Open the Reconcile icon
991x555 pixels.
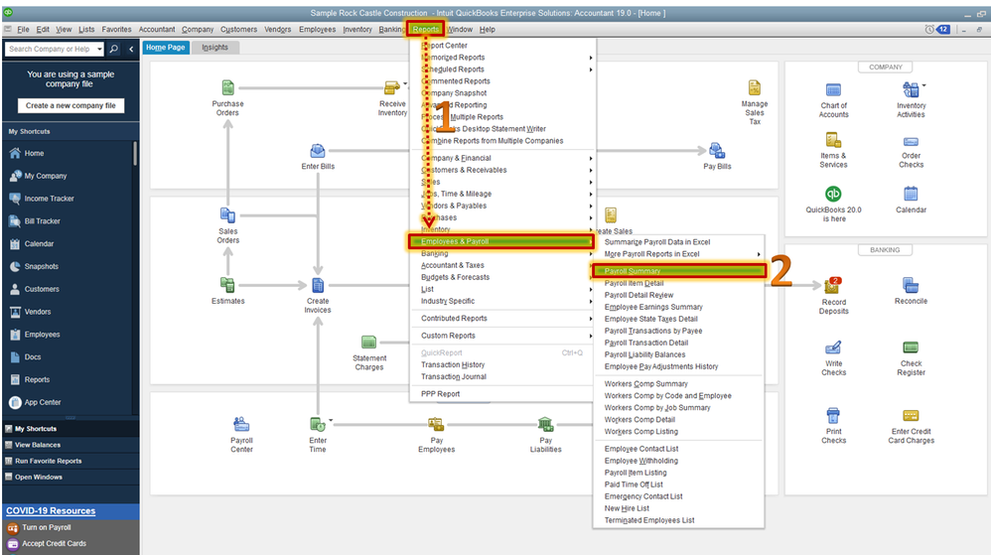point(911,285)
